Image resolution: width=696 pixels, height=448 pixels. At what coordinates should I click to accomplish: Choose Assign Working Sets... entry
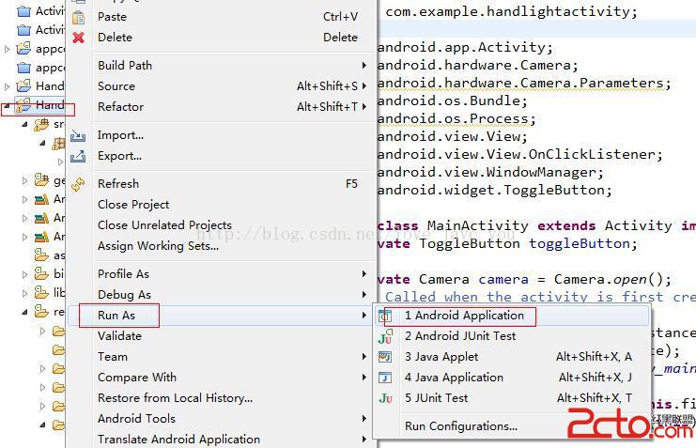click(158, 246)
